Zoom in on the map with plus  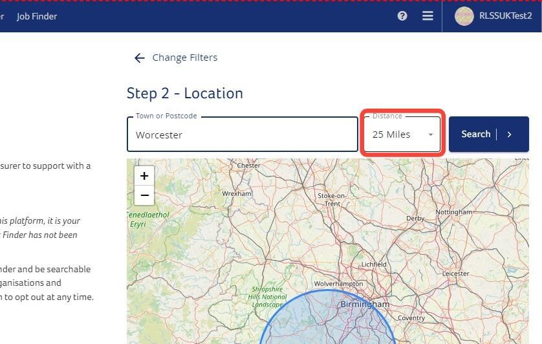pyautogui.click(x=144, y=176)
